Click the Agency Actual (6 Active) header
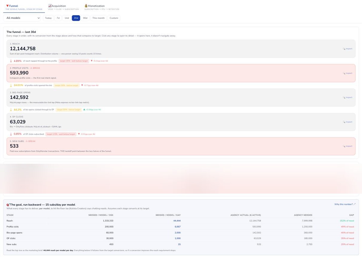Viewport: 362px width, 257px height. [x=246, y=215]
